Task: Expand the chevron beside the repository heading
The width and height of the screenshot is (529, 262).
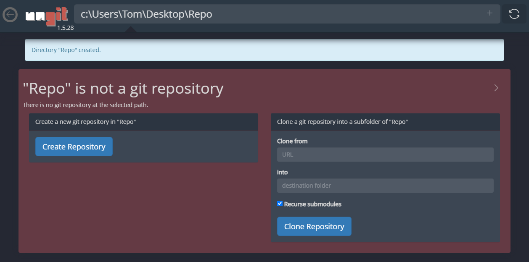Action: (496, 88)
